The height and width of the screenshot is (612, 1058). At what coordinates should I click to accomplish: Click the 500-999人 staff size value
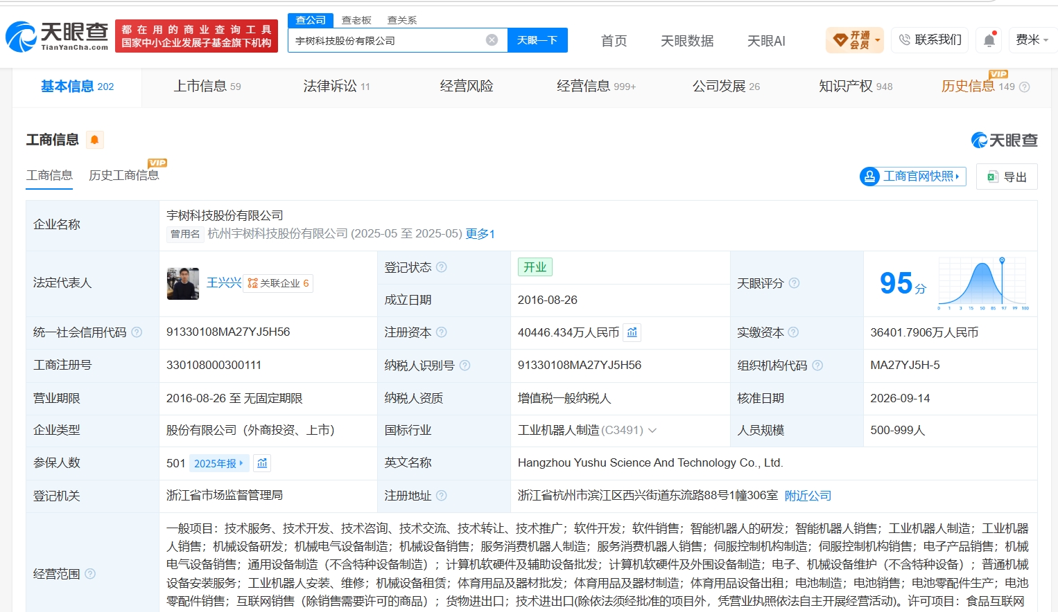point(898,430)
